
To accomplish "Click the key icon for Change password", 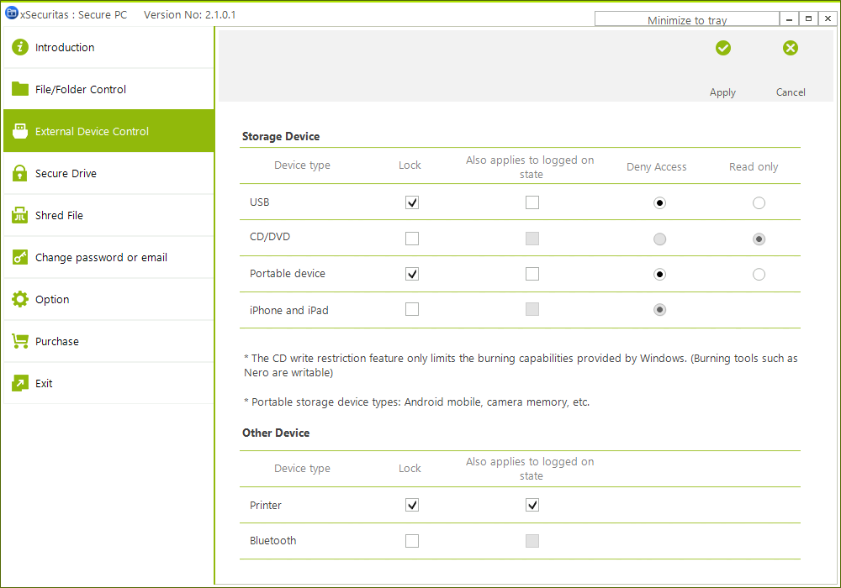I will (20, 257).
